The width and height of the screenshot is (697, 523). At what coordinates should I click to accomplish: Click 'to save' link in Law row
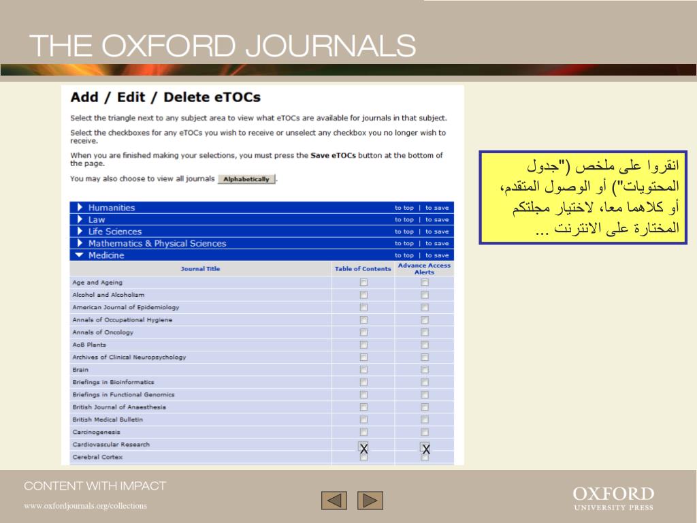[437, 220]
